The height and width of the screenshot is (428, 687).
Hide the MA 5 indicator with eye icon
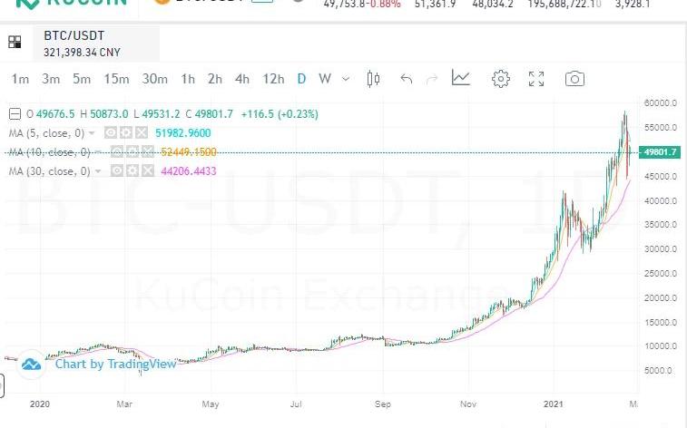coord(111,132)
